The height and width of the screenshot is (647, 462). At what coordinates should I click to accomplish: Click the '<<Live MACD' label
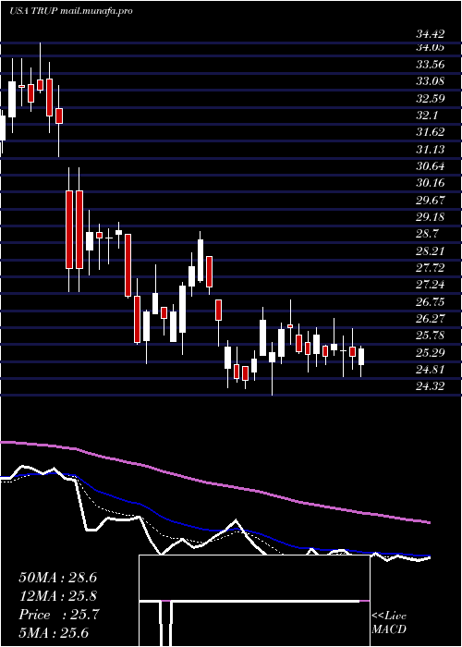(389, 623)
